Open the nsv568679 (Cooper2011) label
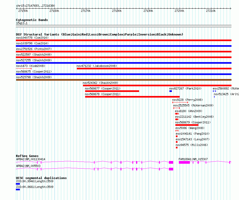 [193, 122]
